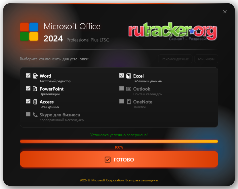Click the 'Skype для бизнеса' component label
238x189 pixels.
click(x=60, y=115)
